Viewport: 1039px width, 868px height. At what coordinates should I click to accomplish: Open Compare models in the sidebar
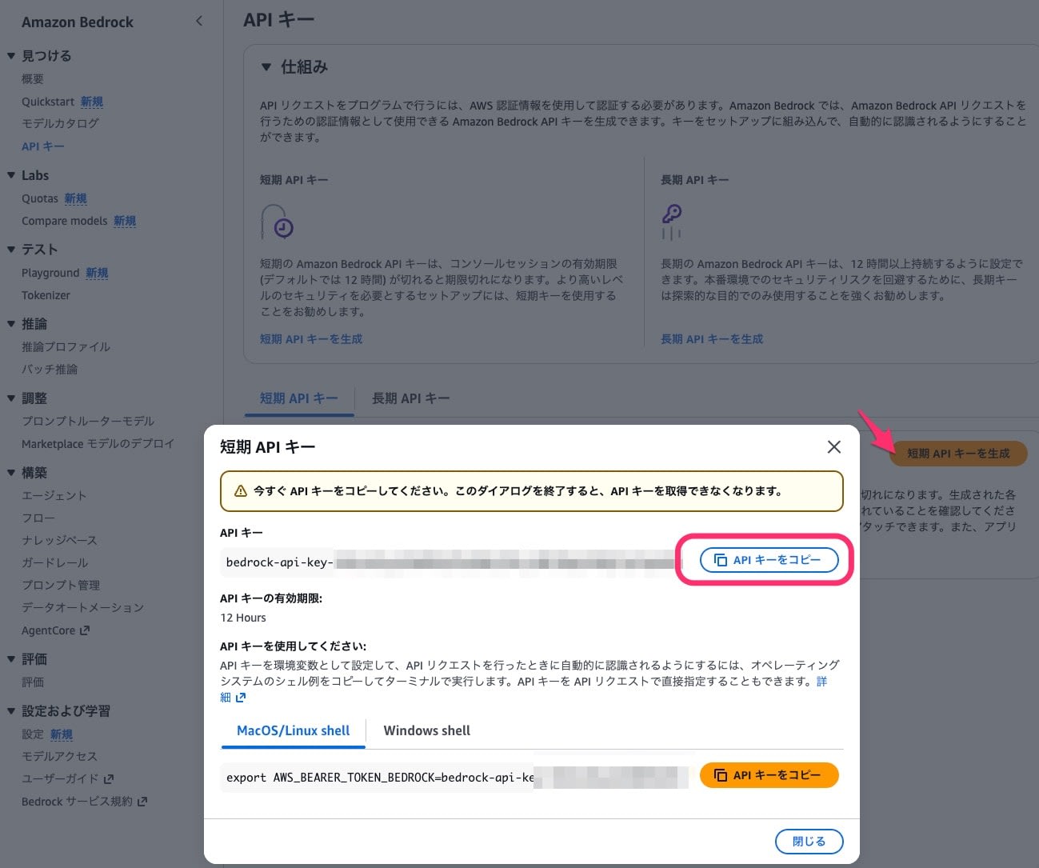(x=64, y=221)
